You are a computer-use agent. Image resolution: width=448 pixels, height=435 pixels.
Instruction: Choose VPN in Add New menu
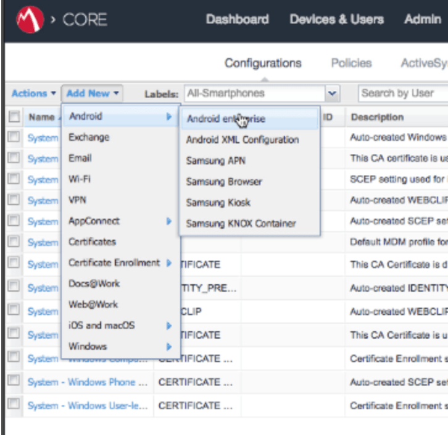tap(120, 200)
